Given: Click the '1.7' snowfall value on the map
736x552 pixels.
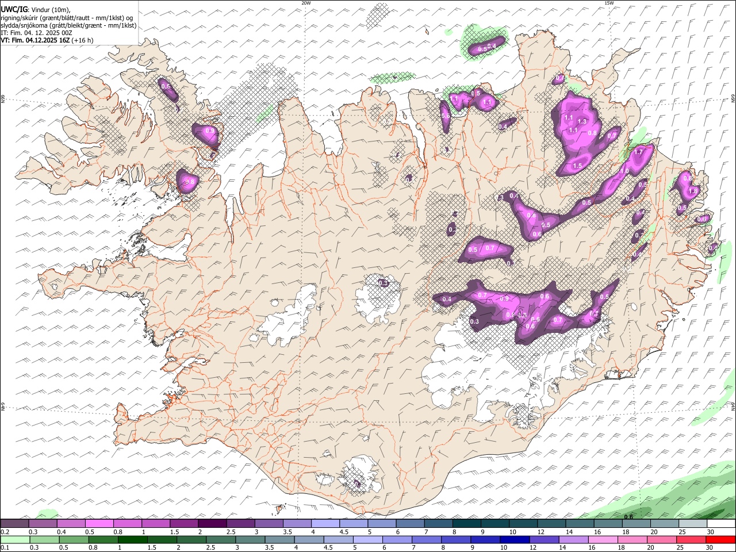Looking at the screenshot, I should pyautogui.click(x=638, y=152).
